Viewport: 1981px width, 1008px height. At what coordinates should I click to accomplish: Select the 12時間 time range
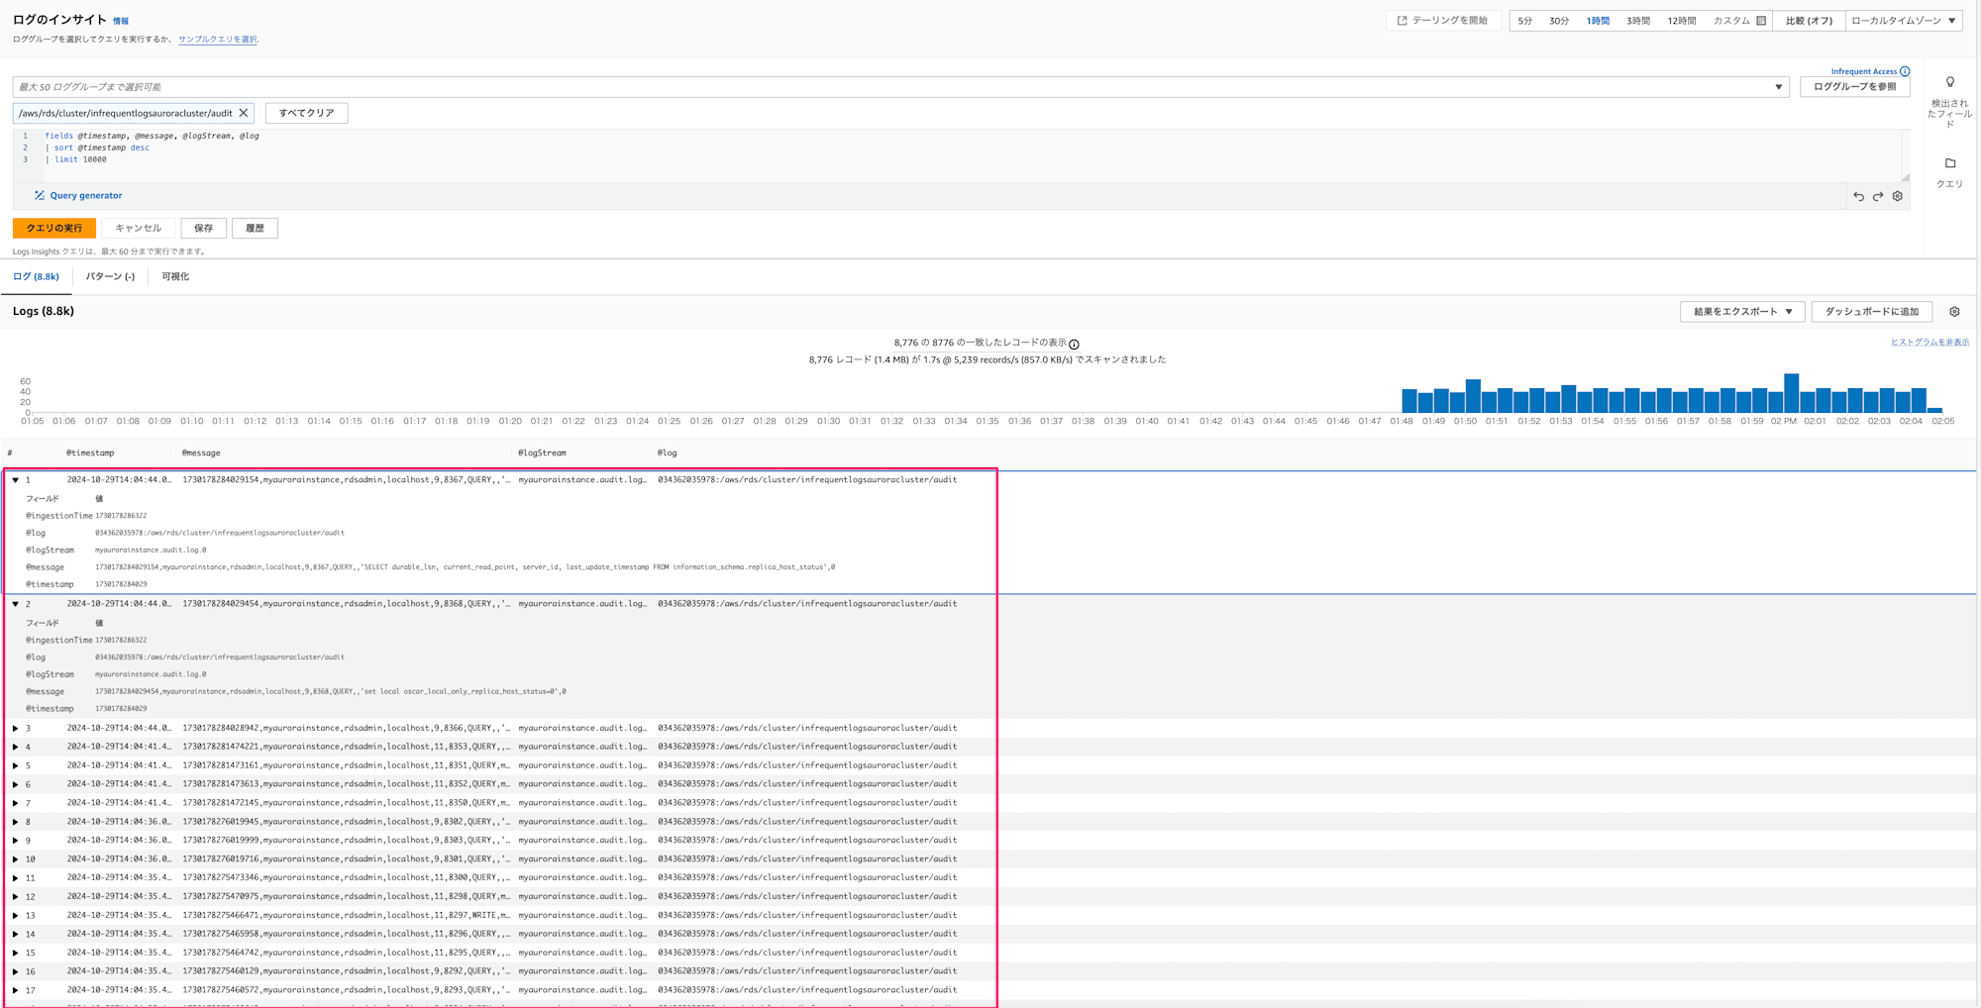coord(1682,21)
